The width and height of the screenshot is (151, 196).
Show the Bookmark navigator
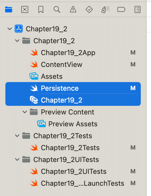(x=41, y=9)
